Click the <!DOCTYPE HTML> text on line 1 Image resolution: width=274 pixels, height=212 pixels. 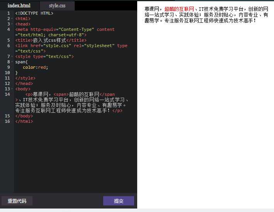(x=34, y=13)
